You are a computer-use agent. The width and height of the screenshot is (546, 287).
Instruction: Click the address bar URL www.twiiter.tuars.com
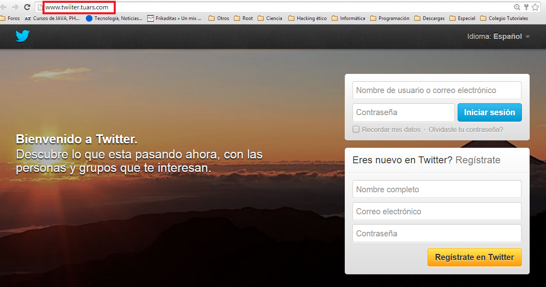point(77,7)
